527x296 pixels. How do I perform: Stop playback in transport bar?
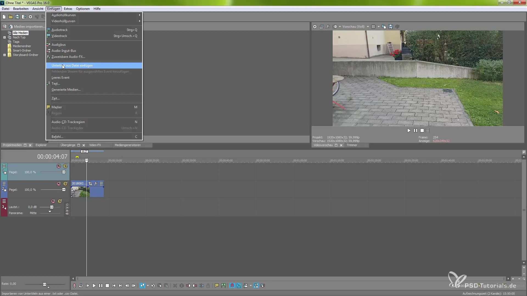point(107,286)
